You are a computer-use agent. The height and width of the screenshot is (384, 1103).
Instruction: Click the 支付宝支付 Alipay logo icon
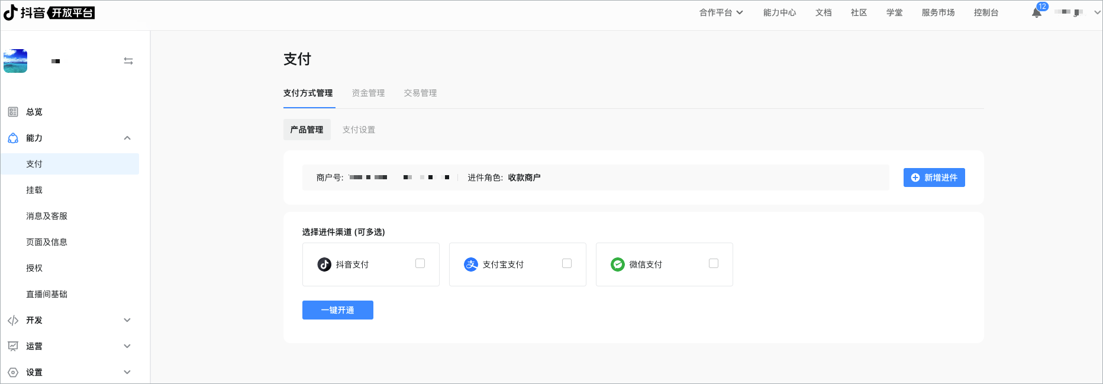pos(471,264)
